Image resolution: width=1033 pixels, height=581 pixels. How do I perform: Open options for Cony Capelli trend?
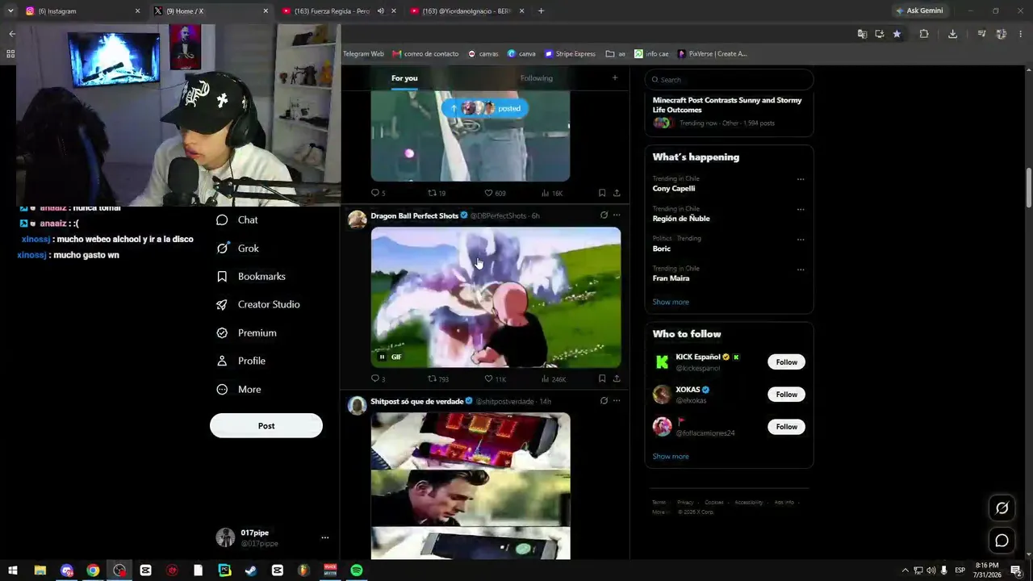click(x=801, y=179)
